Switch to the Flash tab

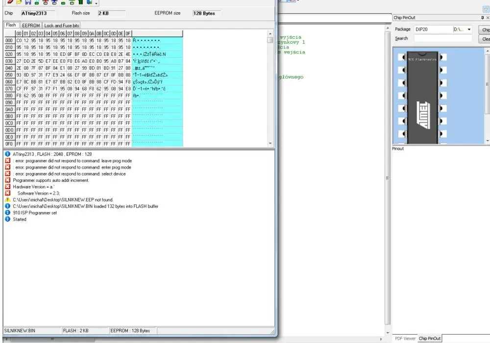click(11, 25)
